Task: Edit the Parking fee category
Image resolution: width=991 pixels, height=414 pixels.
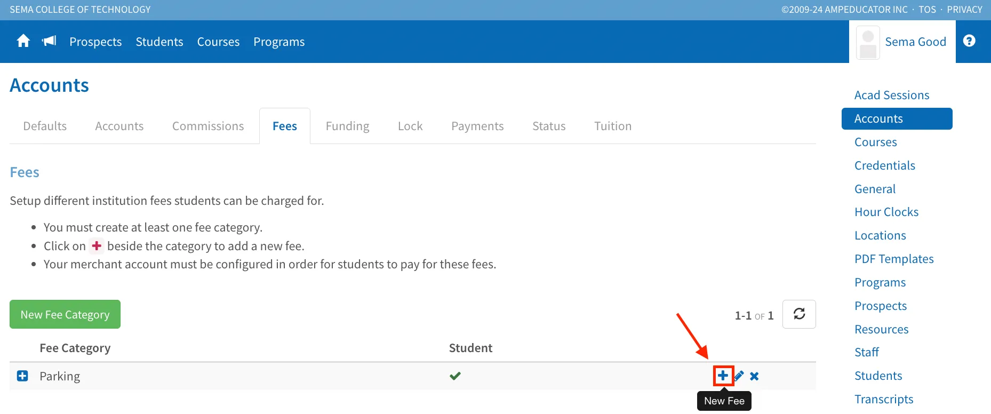Action: [739, 376]
